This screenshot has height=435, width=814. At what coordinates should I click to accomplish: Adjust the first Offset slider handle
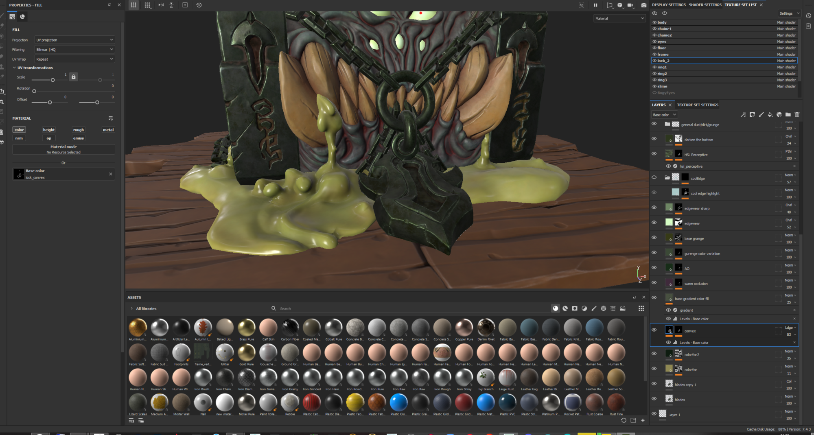click(50, 103)
